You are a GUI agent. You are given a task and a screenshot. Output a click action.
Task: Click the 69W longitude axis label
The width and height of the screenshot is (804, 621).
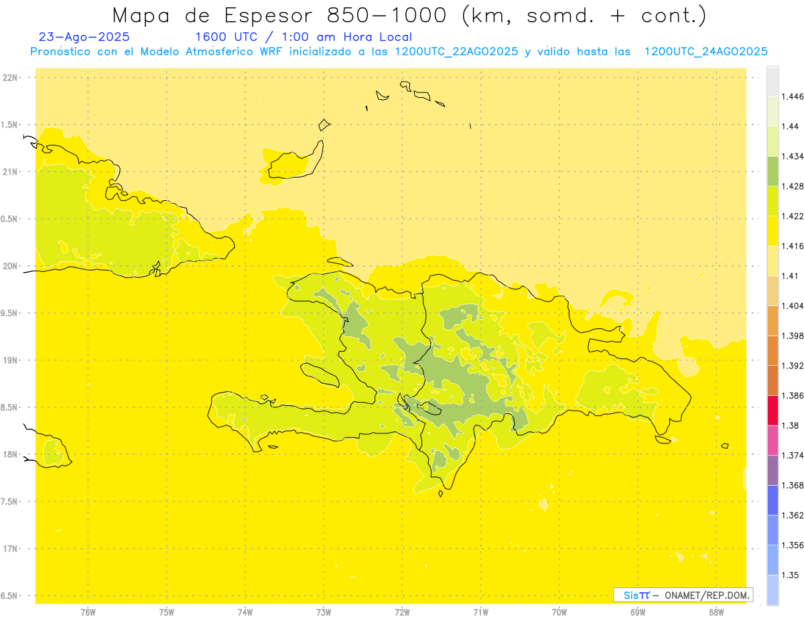[637, 612]
